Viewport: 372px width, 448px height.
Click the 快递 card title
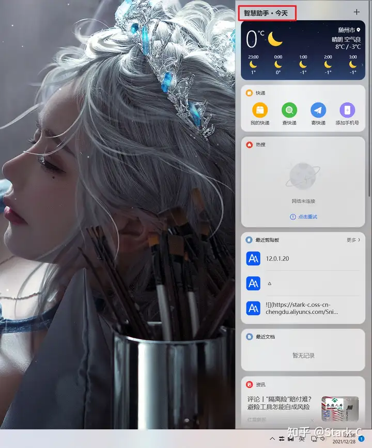pyautogui.click(x=260, y=93)
